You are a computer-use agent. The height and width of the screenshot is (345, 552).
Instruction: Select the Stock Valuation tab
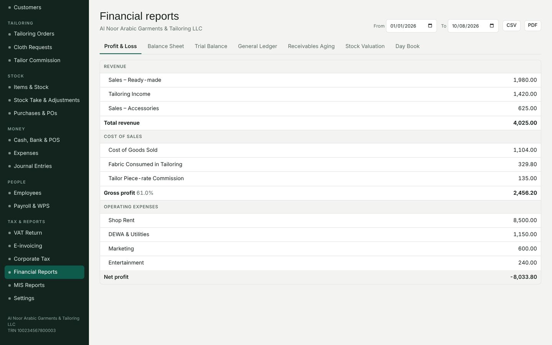365,46
